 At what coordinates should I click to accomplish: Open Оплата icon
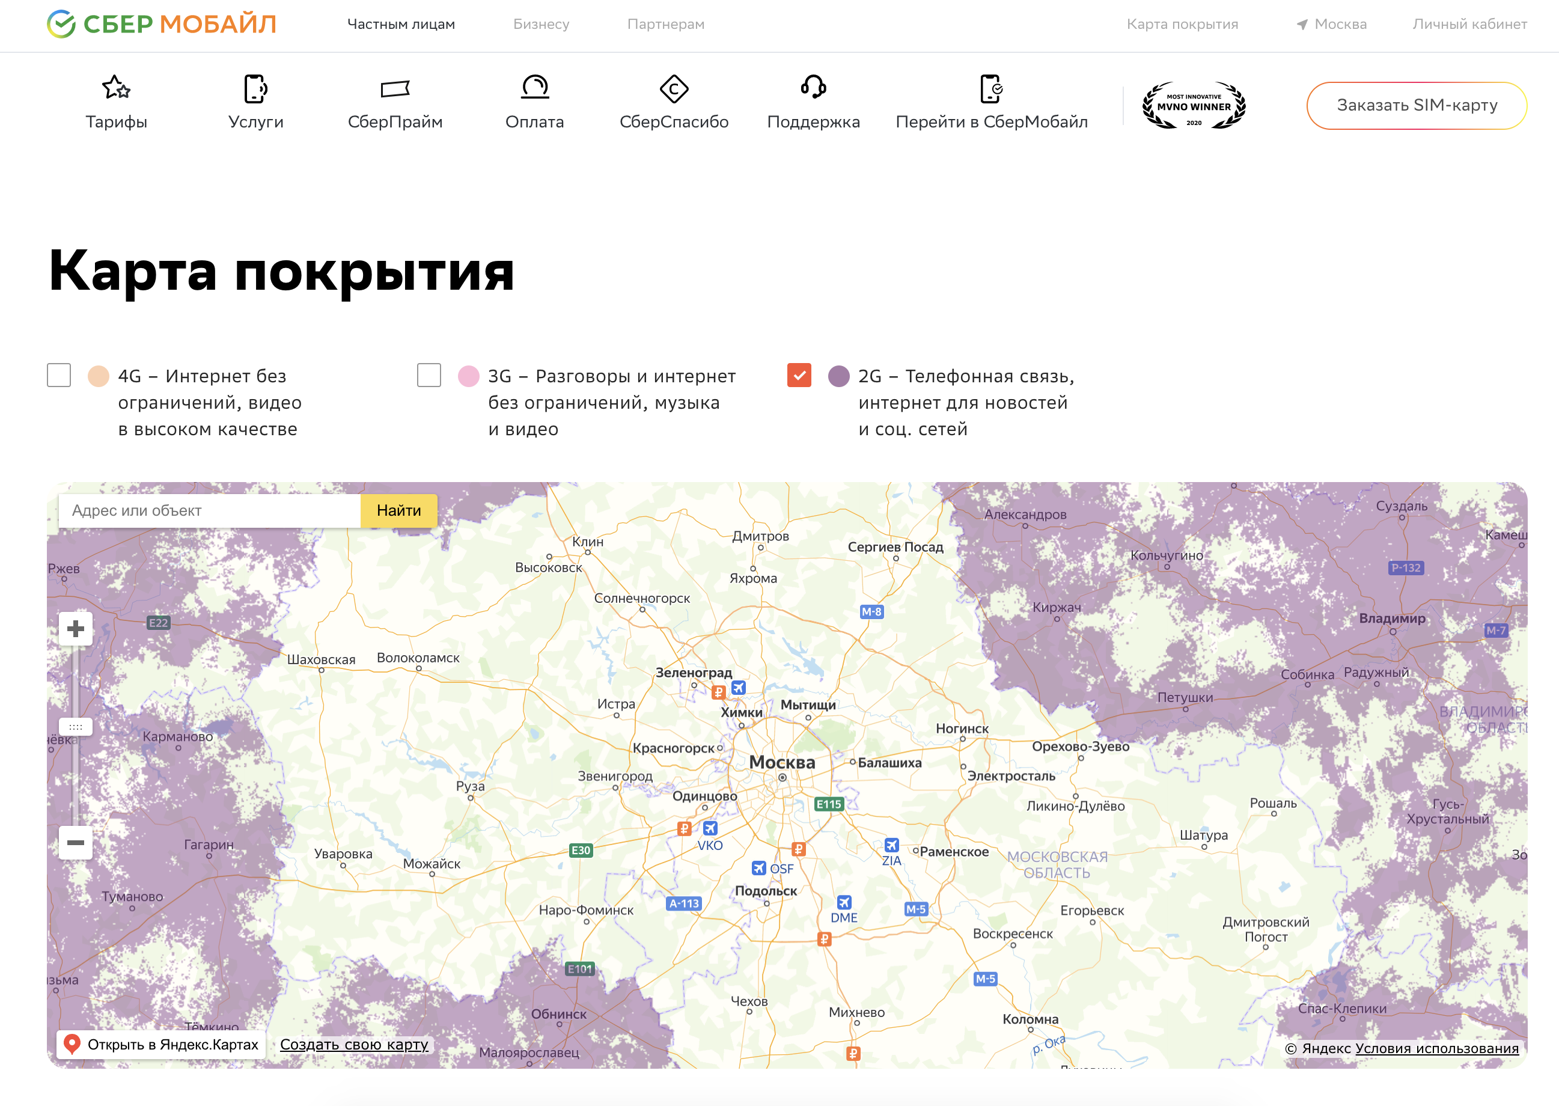[534, 87]
